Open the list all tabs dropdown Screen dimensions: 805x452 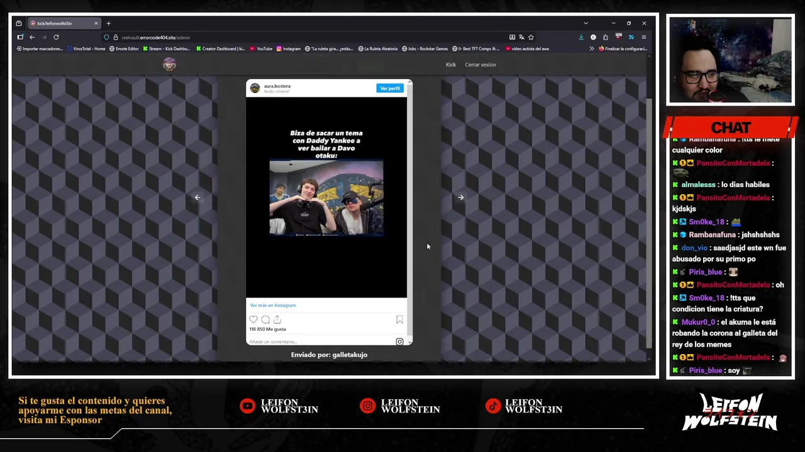[x=586, y=23]
